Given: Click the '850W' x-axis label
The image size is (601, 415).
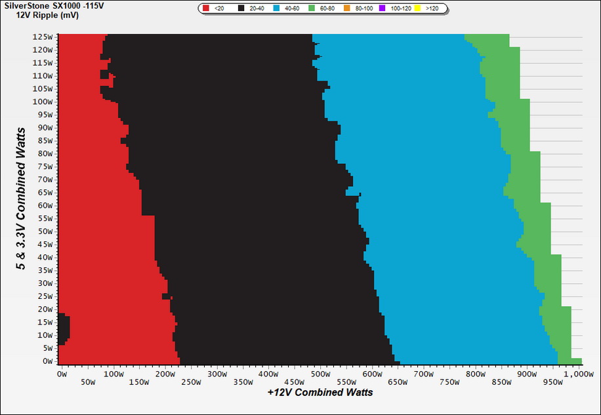Looking at the screenshot, I should pos(502,382).
